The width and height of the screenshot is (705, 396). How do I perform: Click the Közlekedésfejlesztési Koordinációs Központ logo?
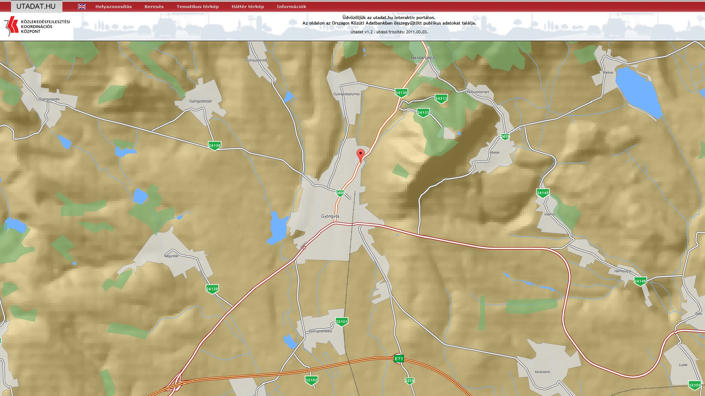(x=37, y=26)
